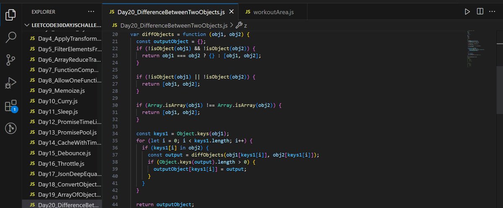Open the Search view in activity bar
This screenshot has width=503, height=208.
10,38
